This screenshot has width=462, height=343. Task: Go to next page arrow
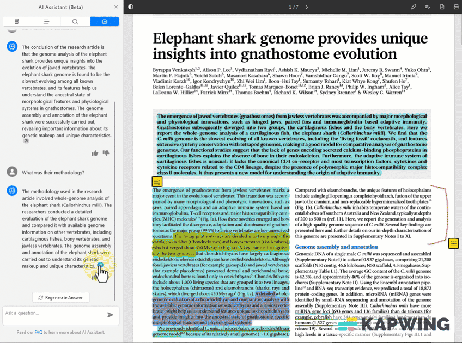[x=307, y=7]
